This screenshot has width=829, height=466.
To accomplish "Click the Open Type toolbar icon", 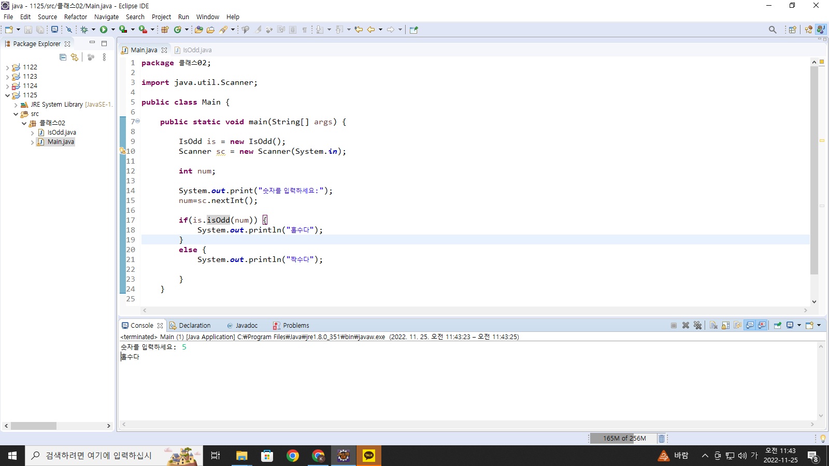I will point(198,30).
